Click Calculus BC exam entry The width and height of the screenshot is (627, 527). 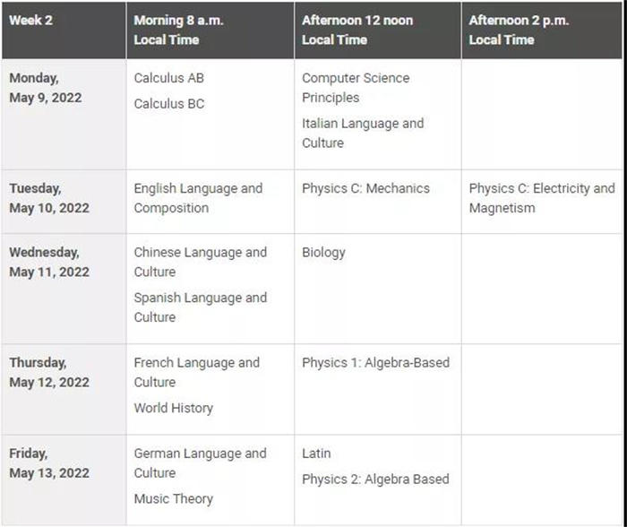169,104
